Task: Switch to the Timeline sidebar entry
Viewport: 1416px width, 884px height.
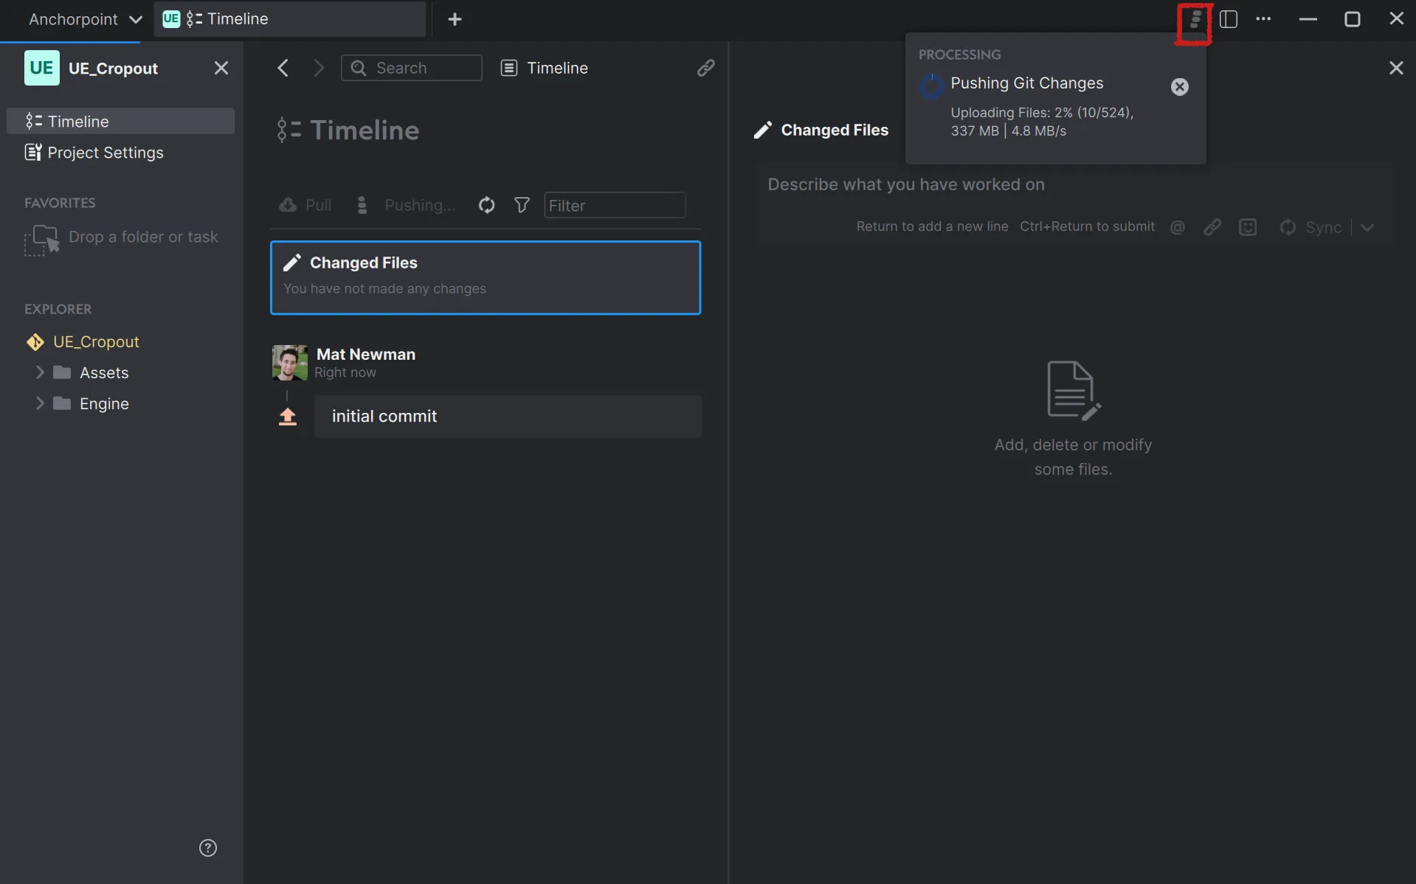Action: (x=77, y=121)
